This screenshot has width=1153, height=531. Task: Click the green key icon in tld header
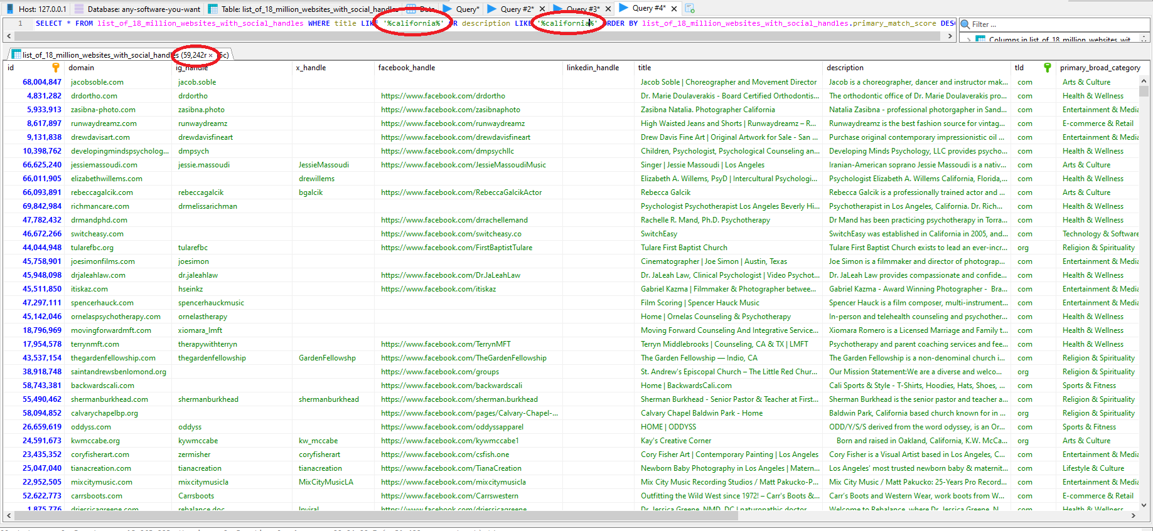[x=1048, y=68]
